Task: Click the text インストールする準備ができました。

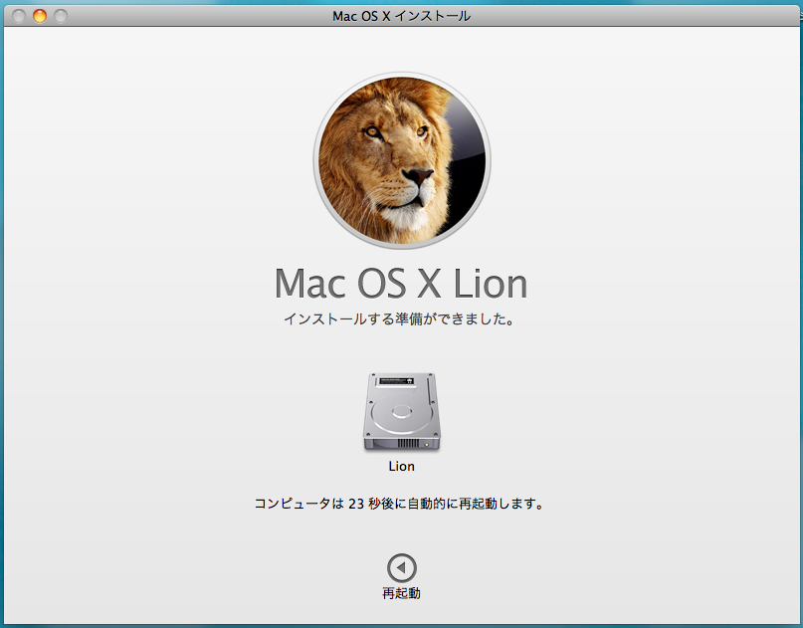Action: [399, 319]
